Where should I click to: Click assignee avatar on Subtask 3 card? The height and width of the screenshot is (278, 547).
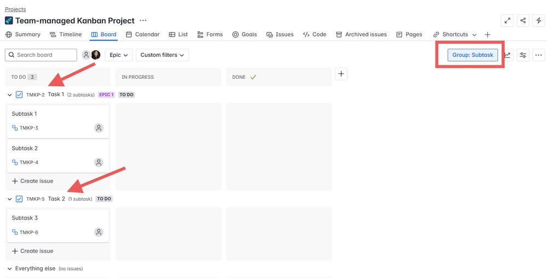tap(99, 233)
